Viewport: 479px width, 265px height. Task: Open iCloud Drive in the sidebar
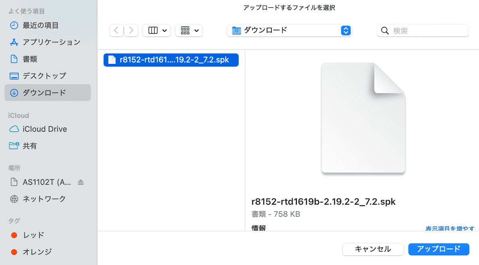coord(48,129)
